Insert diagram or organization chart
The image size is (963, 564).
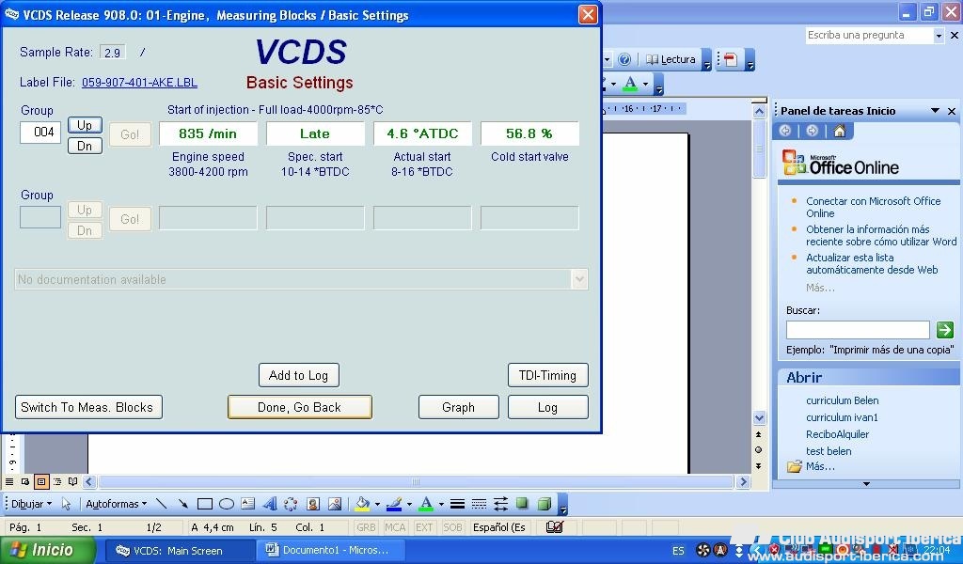[x=291, y=504]
